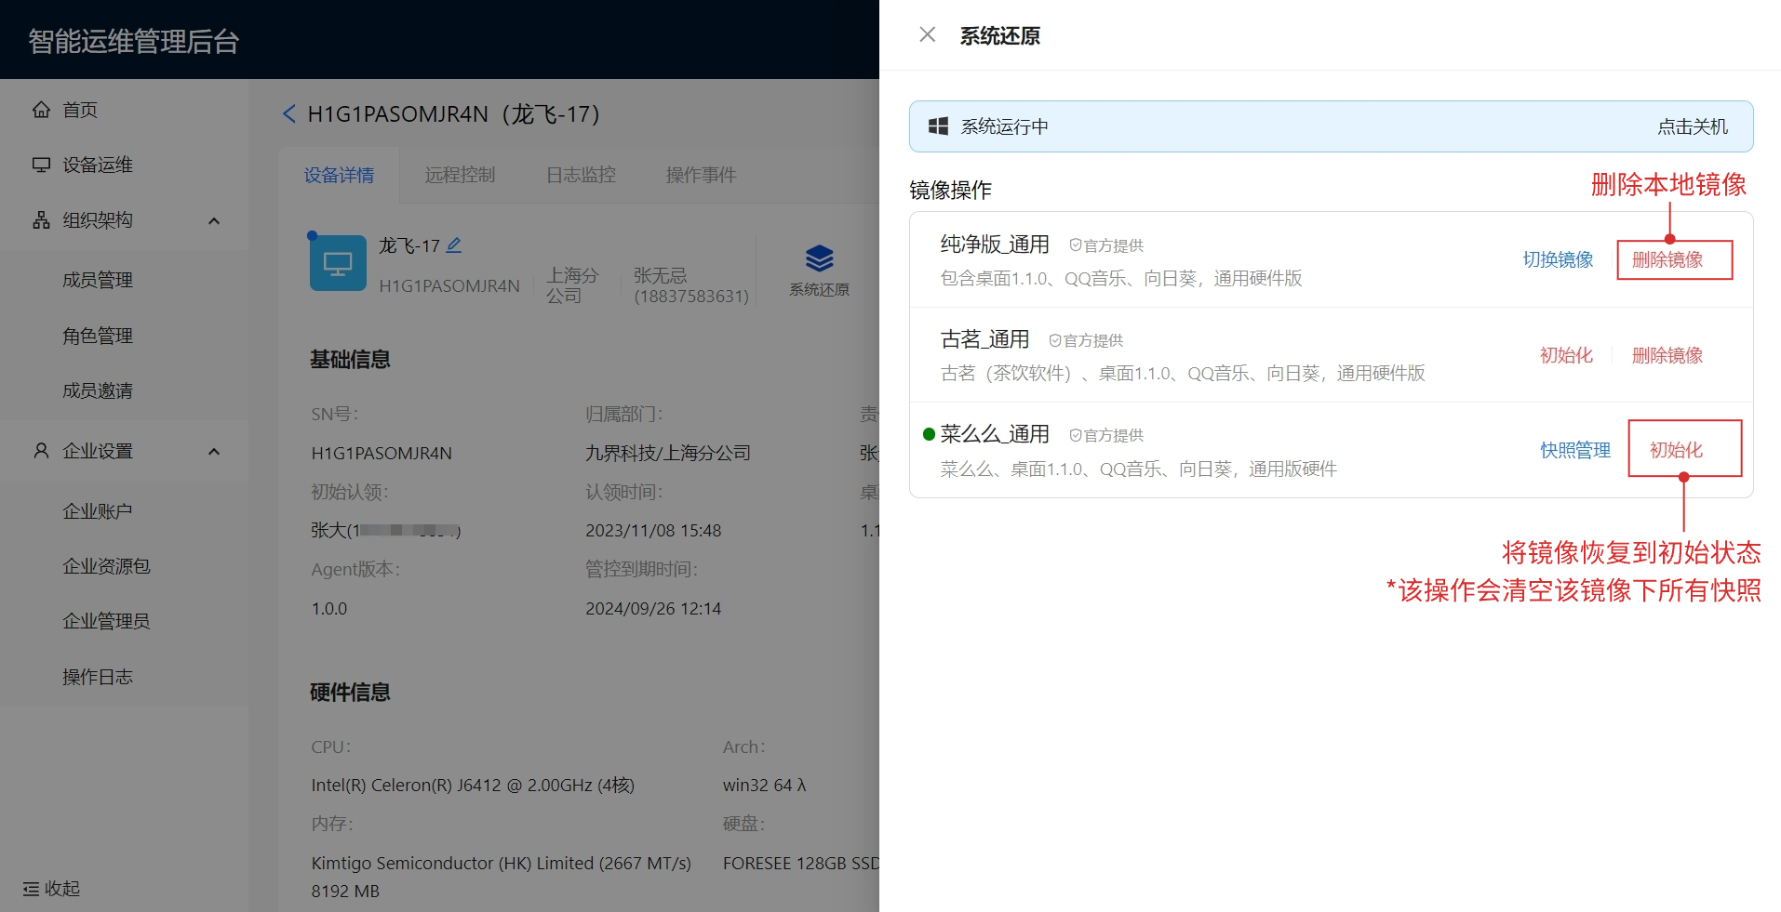Click the 管控到期时间 value 2024/09/26 12:14

pyautogui.click(x=653, y=609)
